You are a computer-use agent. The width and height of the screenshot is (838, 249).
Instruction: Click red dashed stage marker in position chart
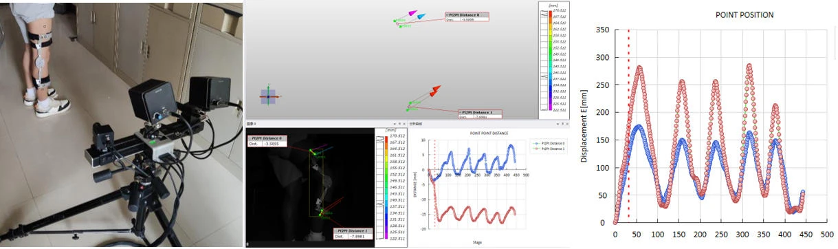coord(628,125)
